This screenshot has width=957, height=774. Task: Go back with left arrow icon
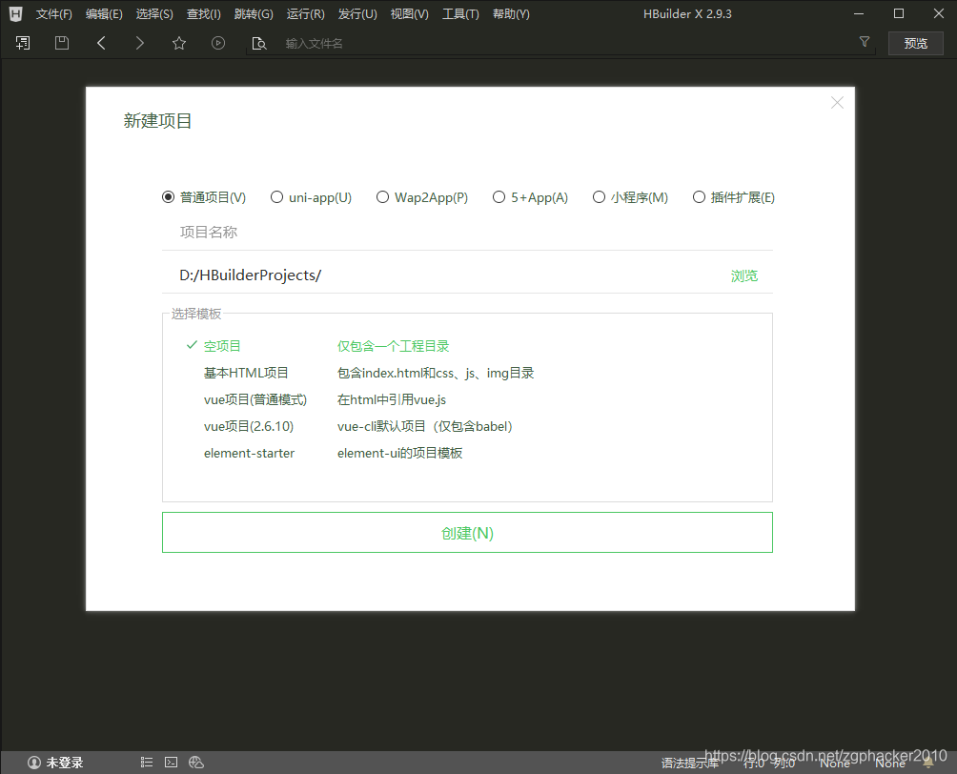point(101,43)
